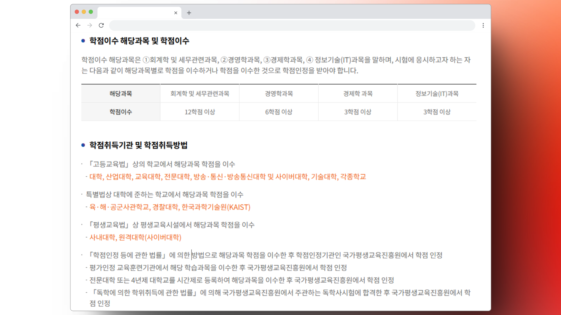Click the orange 육·해·공군사관학교 text line
The height and width of the screenshot is (315, 561).
click(169, 207)
